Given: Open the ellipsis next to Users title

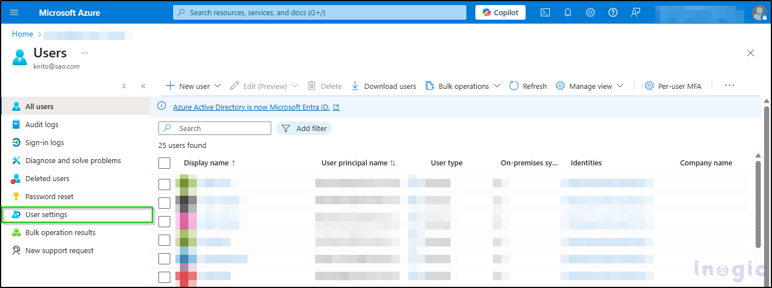Looking at the screenshot, I should 85,52.
